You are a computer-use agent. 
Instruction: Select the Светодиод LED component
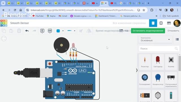[x=158, y=62]
